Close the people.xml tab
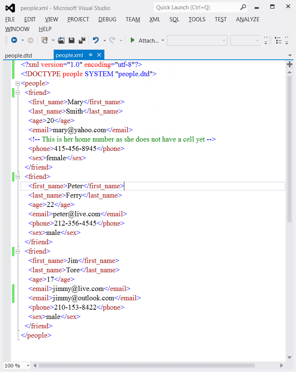Screen dimensions: 296x372 99,55
